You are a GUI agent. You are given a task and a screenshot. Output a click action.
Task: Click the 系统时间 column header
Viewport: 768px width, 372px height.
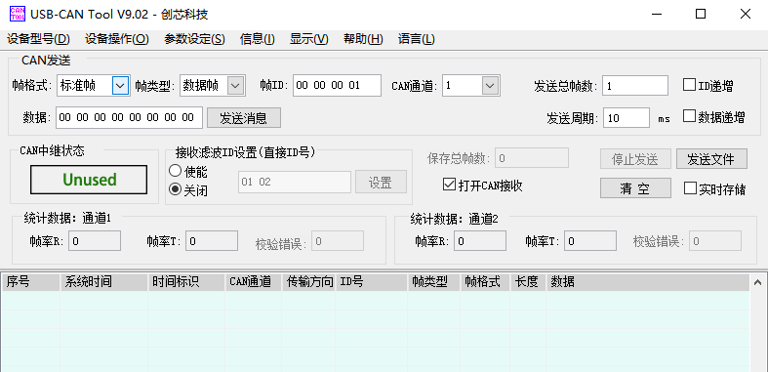[x=103, y=282]
